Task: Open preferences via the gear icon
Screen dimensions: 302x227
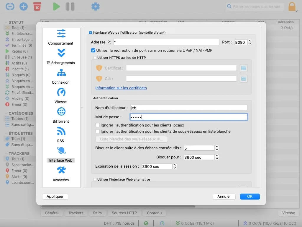Action: point(96,7)
